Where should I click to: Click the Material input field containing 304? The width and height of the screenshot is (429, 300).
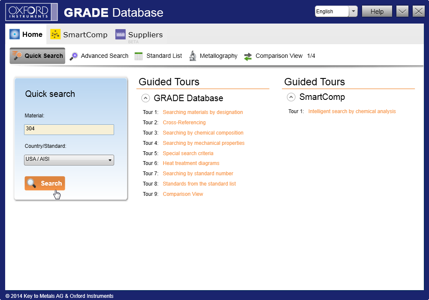[x=69, y=129]
